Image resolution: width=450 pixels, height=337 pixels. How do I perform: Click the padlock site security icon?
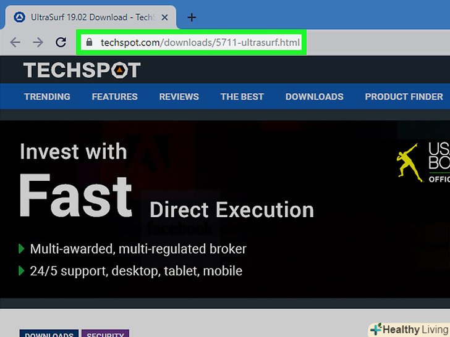click(x=89, y=42)
